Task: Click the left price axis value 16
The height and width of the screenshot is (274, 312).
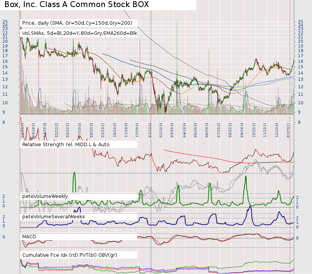Action: (x=5, y=61)
